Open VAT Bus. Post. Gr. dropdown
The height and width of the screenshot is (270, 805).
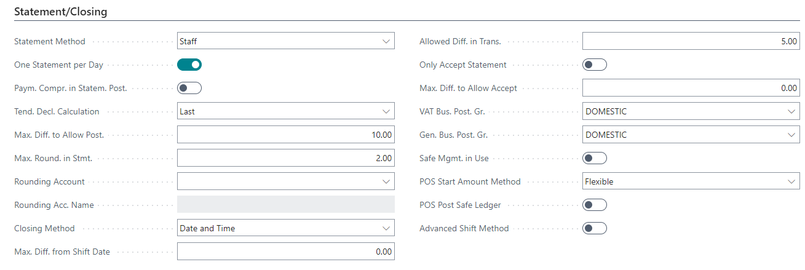tap(790, 111)
